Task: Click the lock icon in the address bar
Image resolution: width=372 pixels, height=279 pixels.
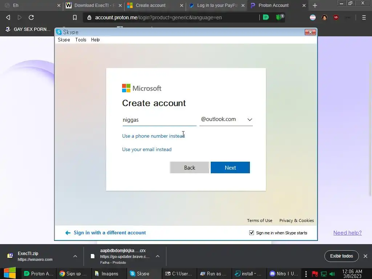Action: 89,17
